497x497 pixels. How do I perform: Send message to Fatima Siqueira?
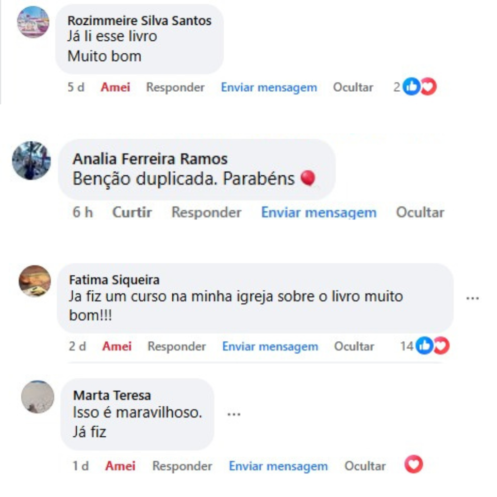tap(270, 347)
